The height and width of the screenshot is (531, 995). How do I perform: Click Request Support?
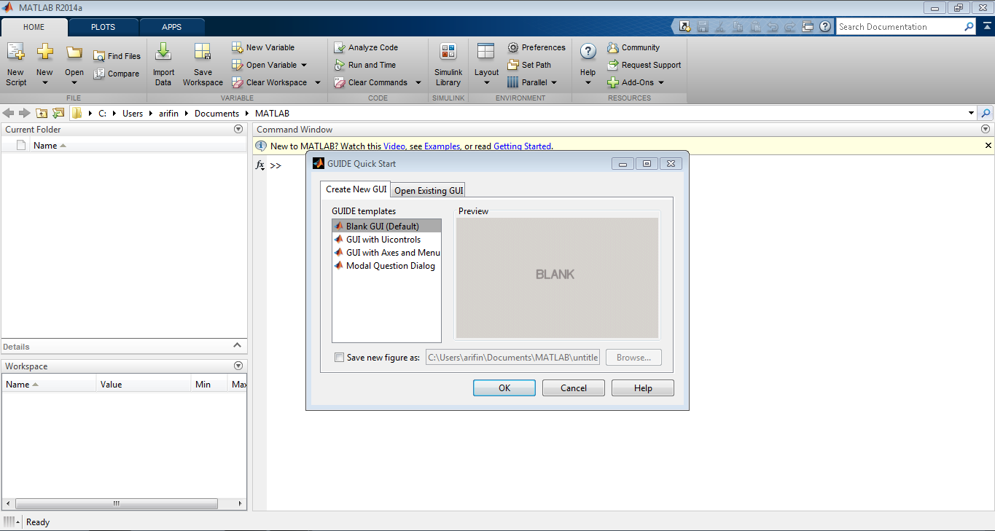644,65
